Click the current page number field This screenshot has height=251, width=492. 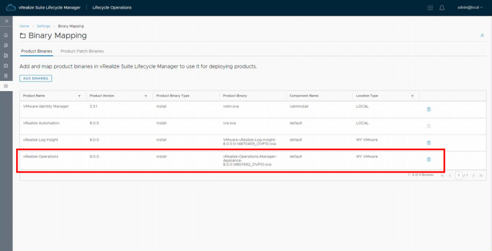coord(459,175)
